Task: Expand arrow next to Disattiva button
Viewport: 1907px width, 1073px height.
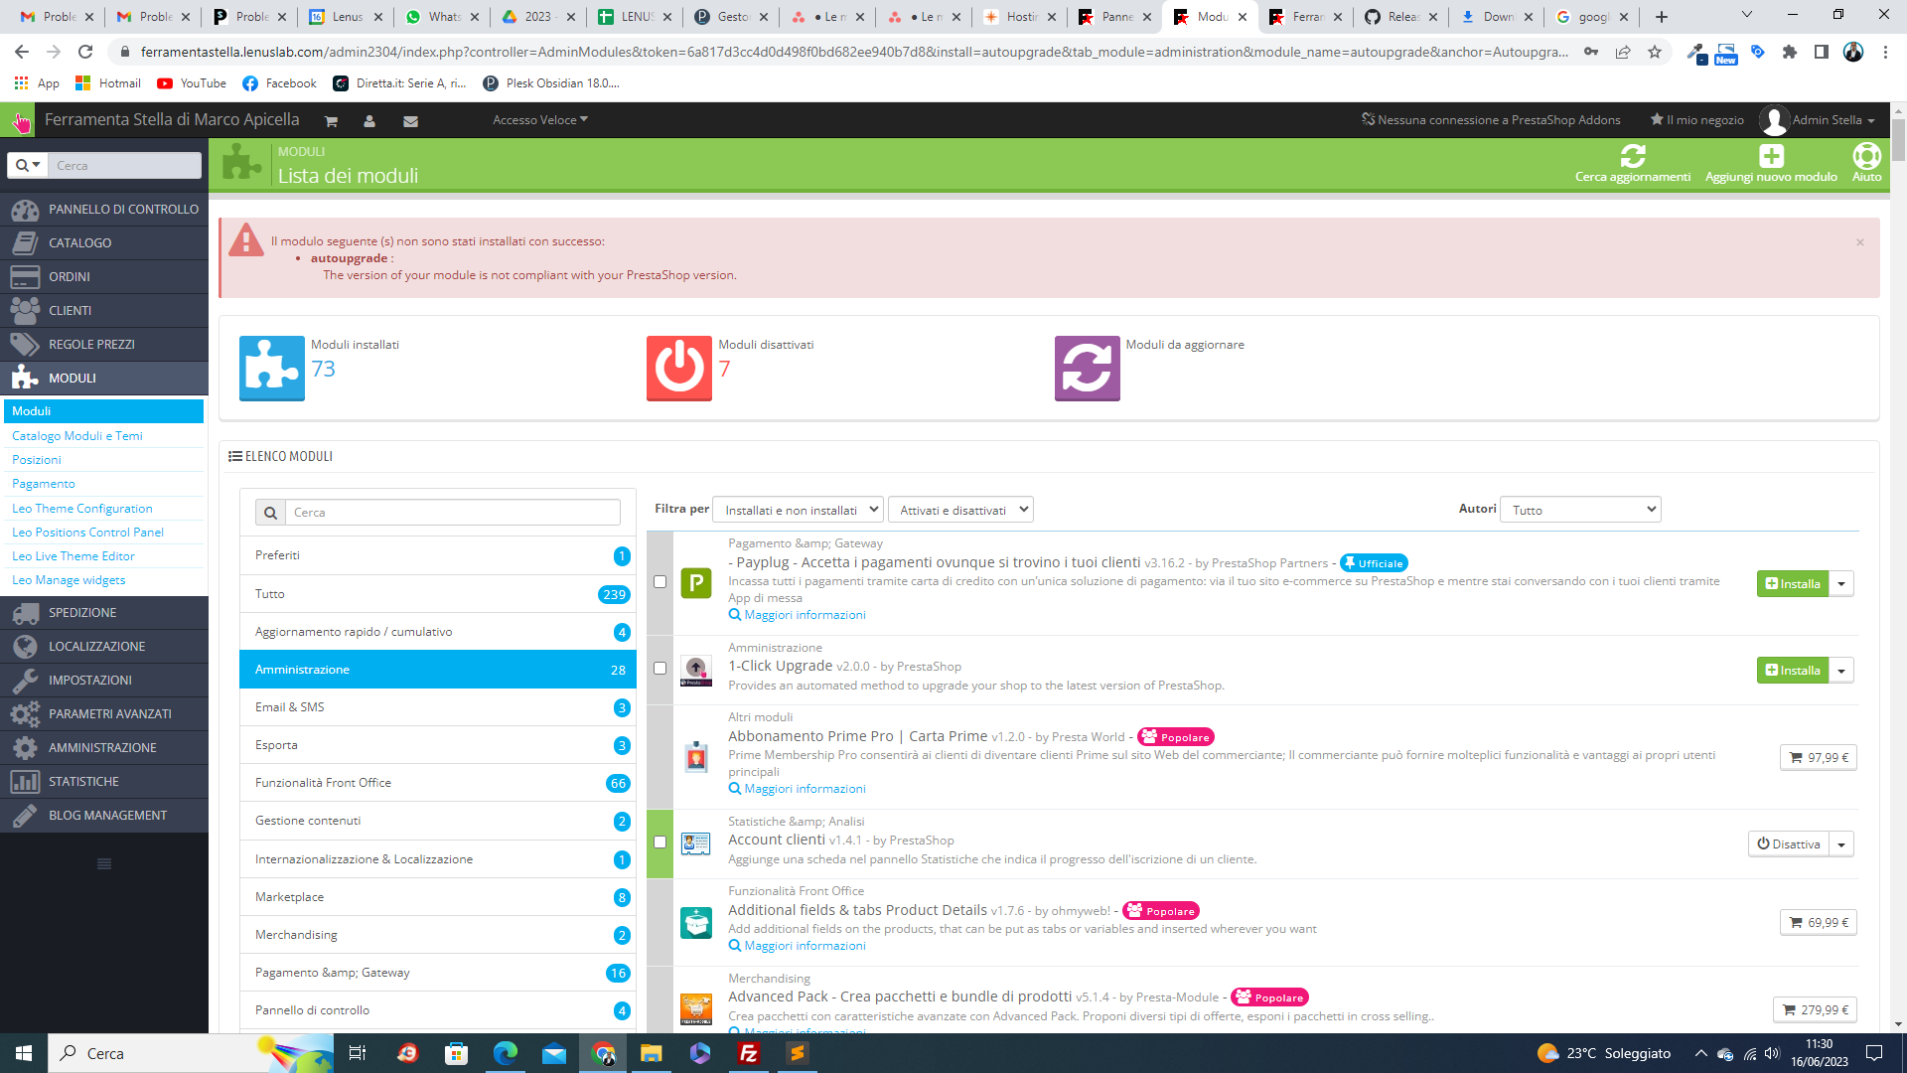Action: (x=1841, y=844)
